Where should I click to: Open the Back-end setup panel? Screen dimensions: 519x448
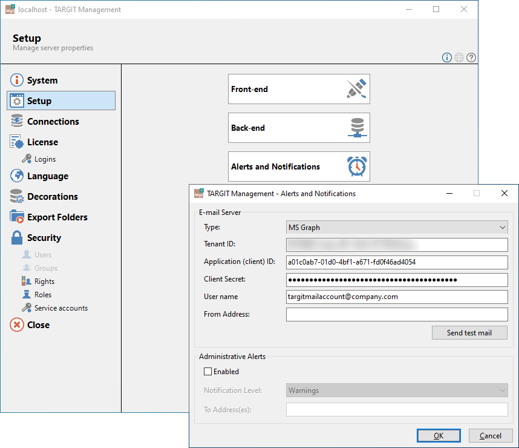[299, 128]
